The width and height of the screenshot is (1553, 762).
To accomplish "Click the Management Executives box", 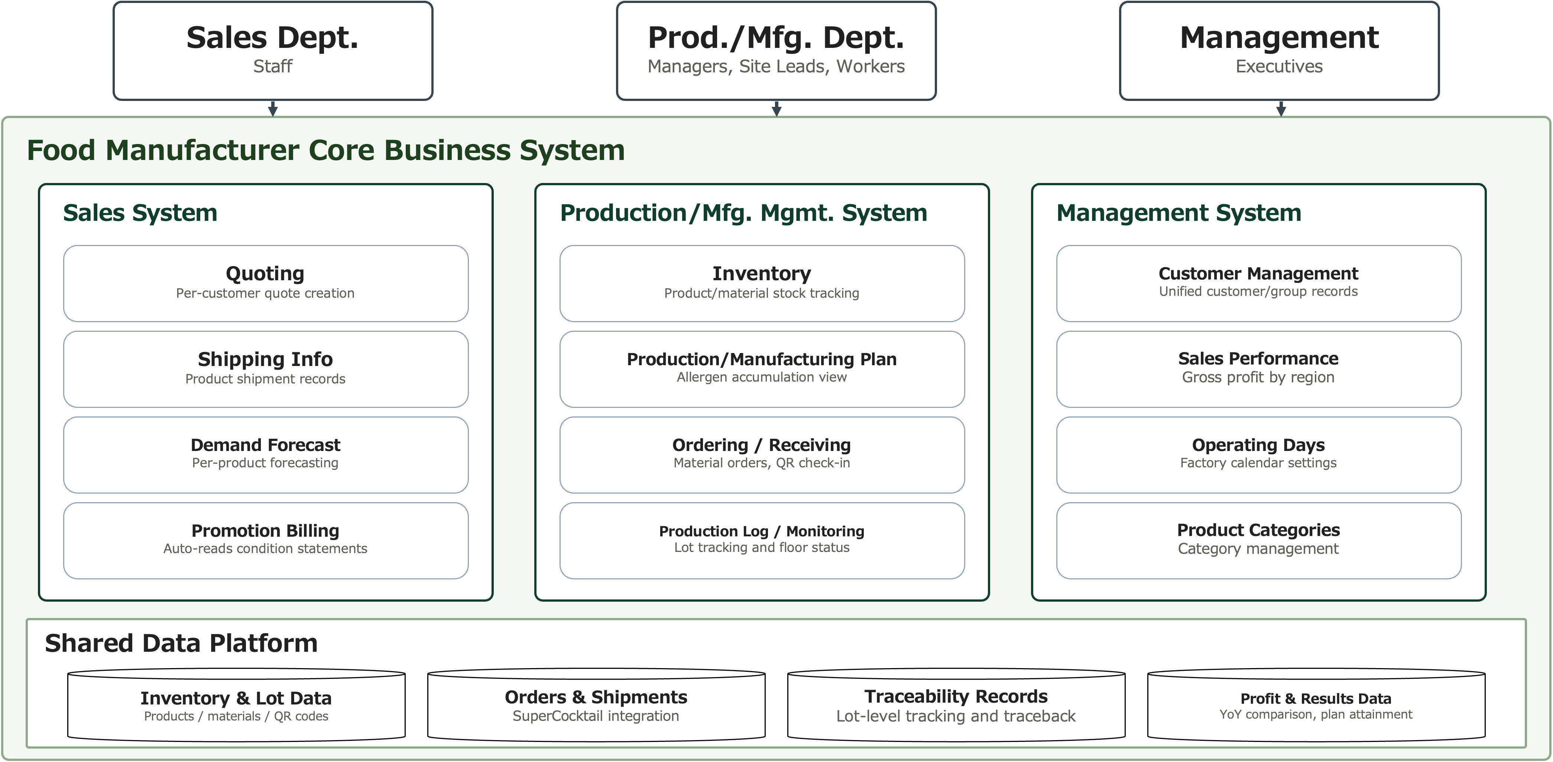I will click(x=1279, y=50).
